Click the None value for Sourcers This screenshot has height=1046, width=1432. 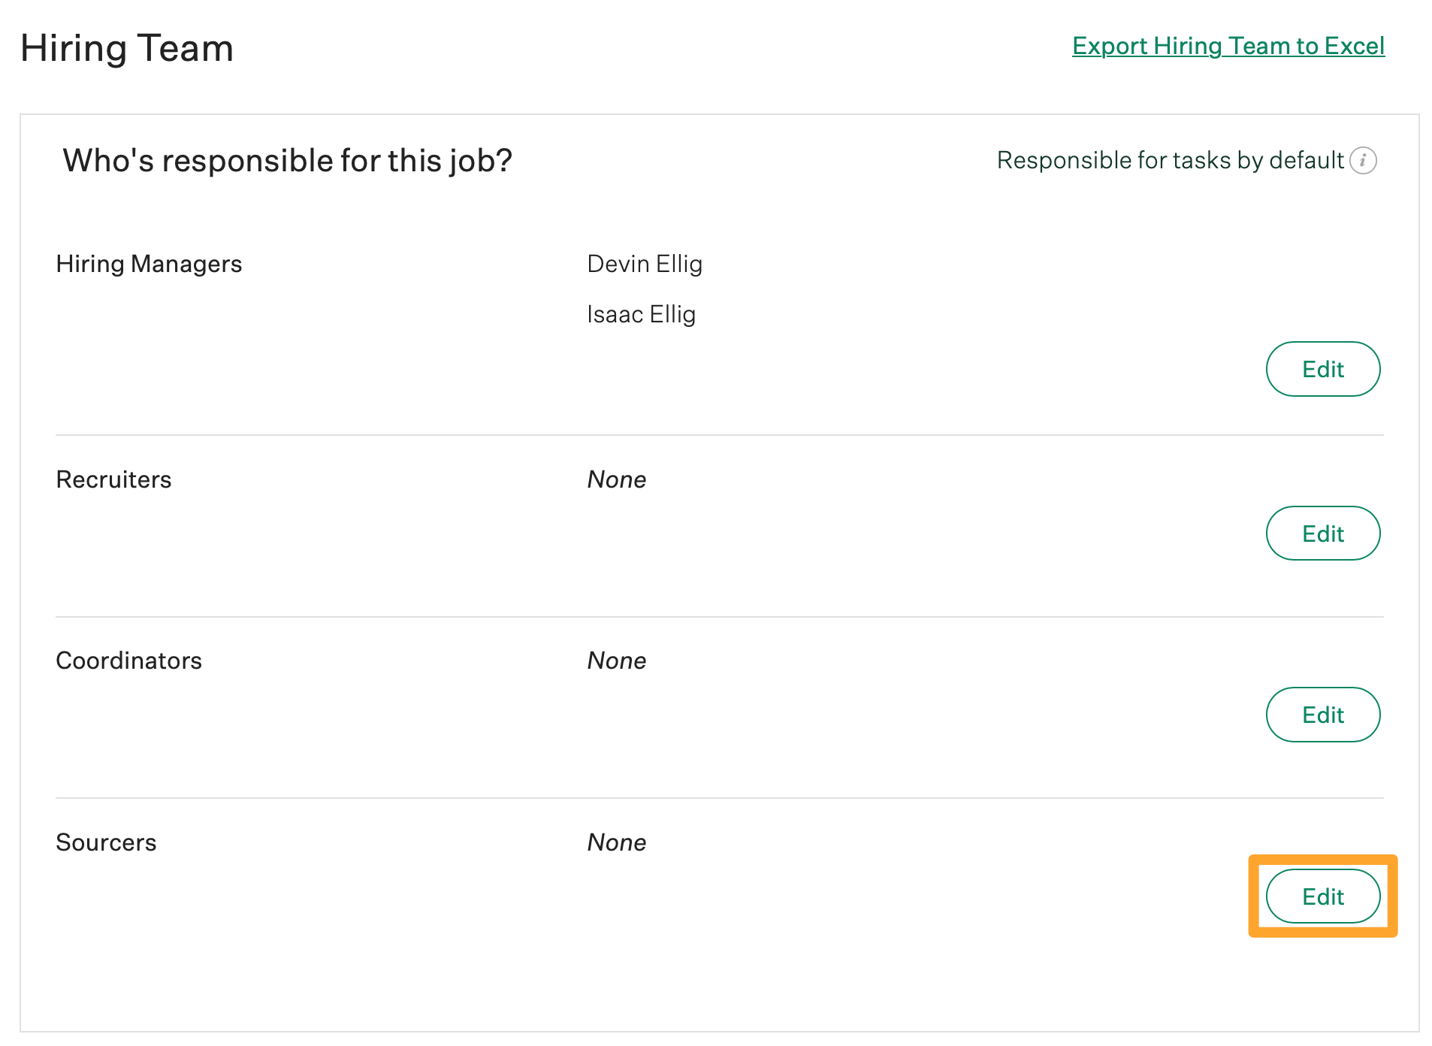[x=617, y=842]
